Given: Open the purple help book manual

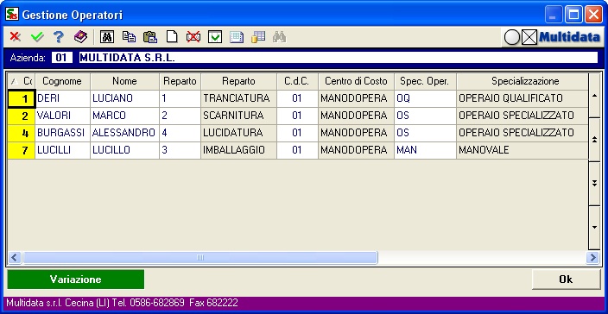Looking at the screenshot, I should pyautogui.click(x=80, y=37).
